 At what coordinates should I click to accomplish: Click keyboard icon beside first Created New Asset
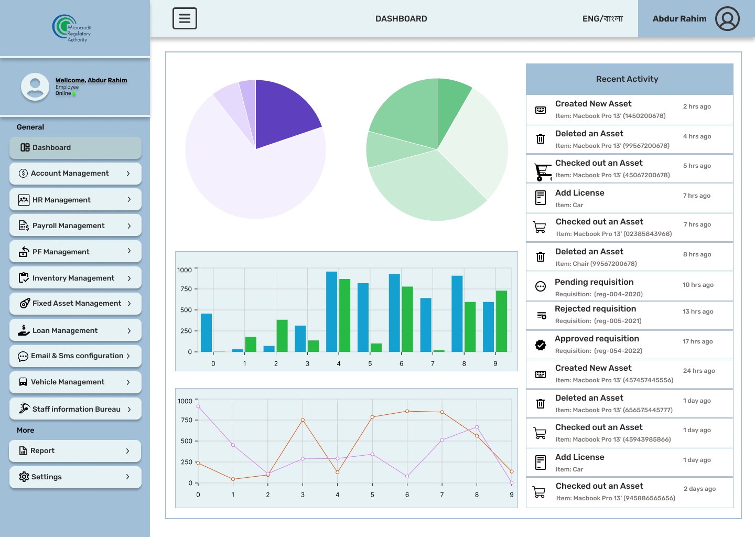pos(541,110)
